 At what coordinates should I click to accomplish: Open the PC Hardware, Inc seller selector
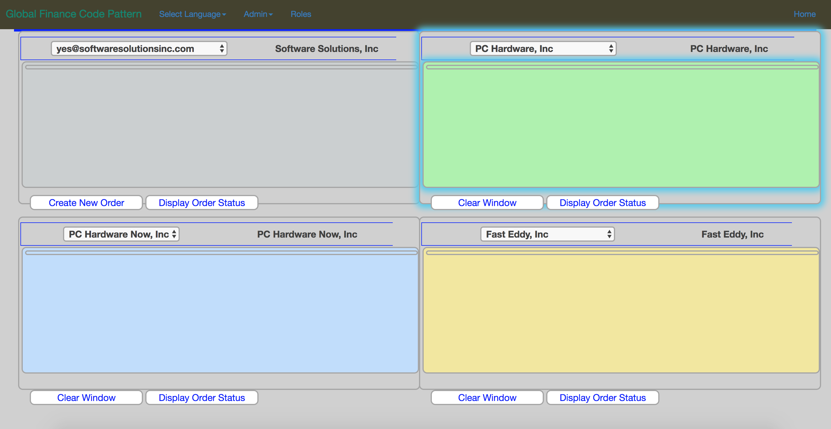[x=543, y=49]
